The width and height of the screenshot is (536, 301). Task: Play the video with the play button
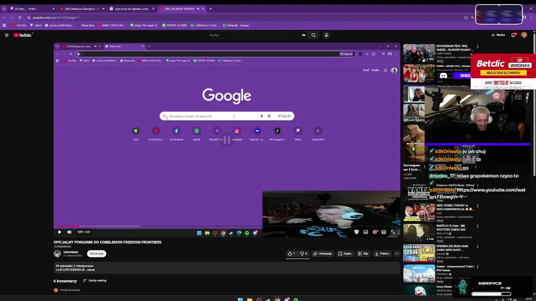59,232
